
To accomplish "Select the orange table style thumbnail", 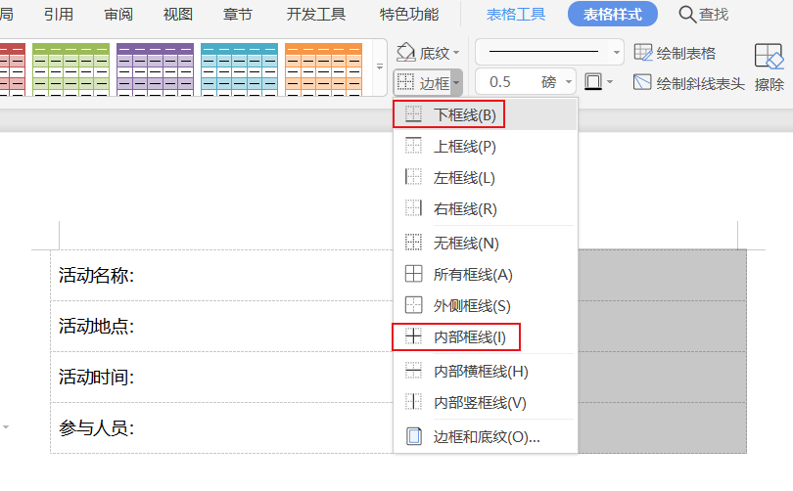I will pyautogui.click(x=324, y=69).
